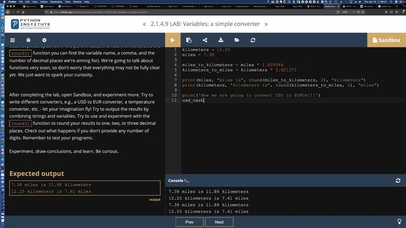
Task: Click the copy code icon in editor toolbar
Action: coord(189,40)
